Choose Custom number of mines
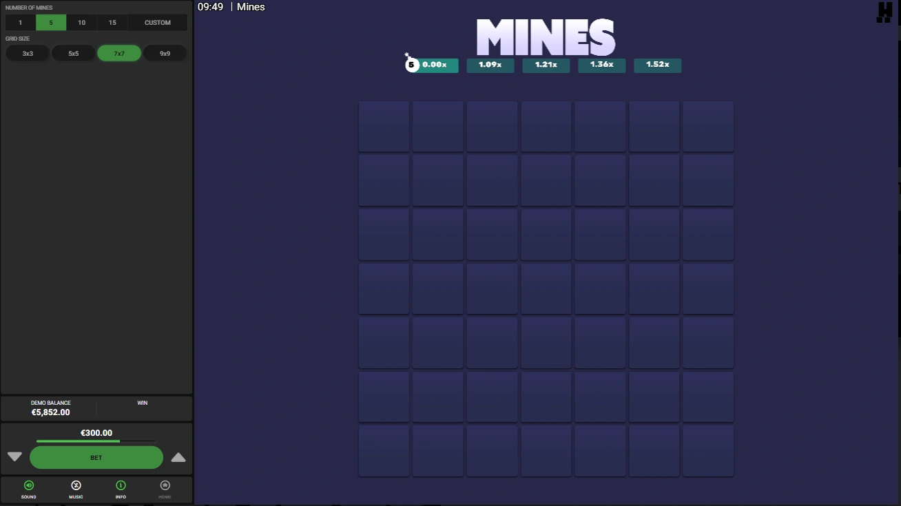Image resolution: width=901 pixels, height=506 pixels. 157,23
